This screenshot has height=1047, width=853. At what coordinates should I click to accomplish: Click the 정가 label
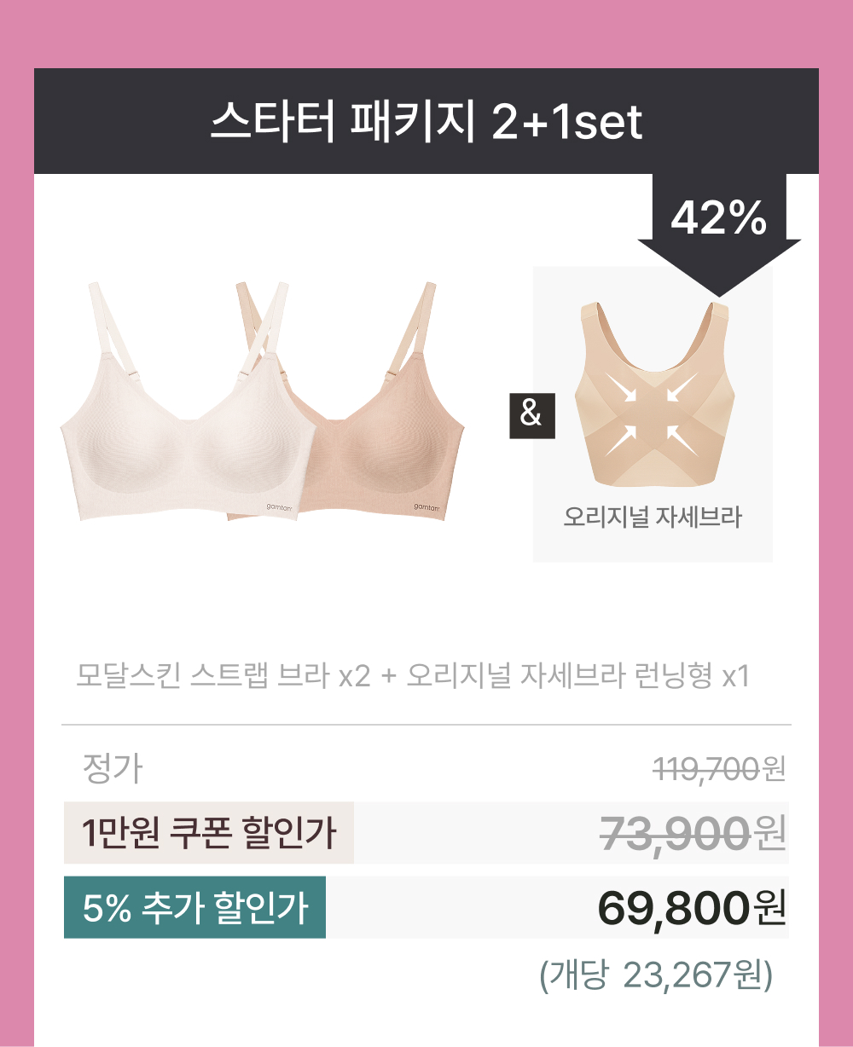[x=112, y=769]
